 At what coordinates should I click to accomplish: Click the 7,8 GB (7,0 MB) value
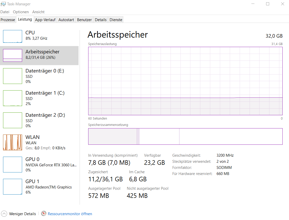tap(109, 163)
